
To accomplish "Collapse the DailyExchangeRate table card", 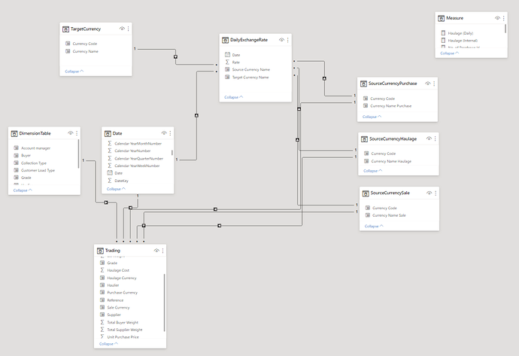I will click(x=233, y=97).
